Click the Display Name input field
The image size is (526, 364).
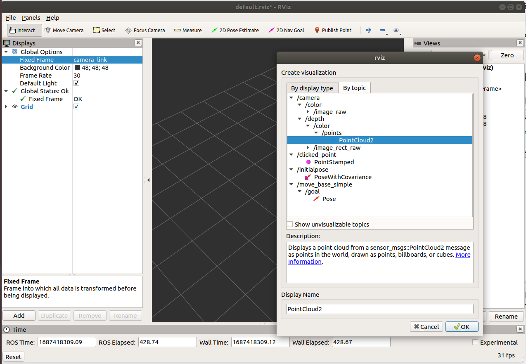click(380, 309)
